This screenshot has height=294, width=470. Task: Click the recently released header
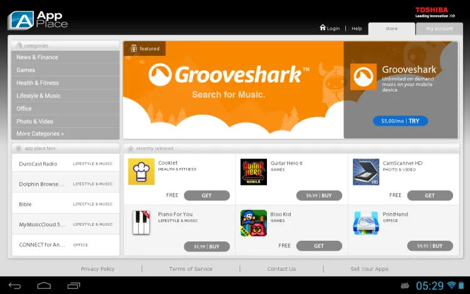(x=291, y=149)
